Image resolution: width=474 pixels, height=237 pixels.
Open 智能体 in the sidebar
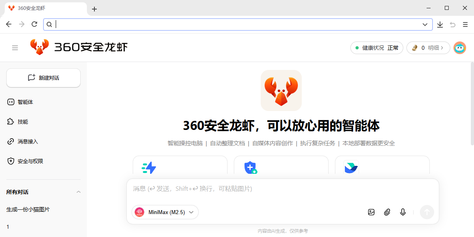tap(25, 102)
